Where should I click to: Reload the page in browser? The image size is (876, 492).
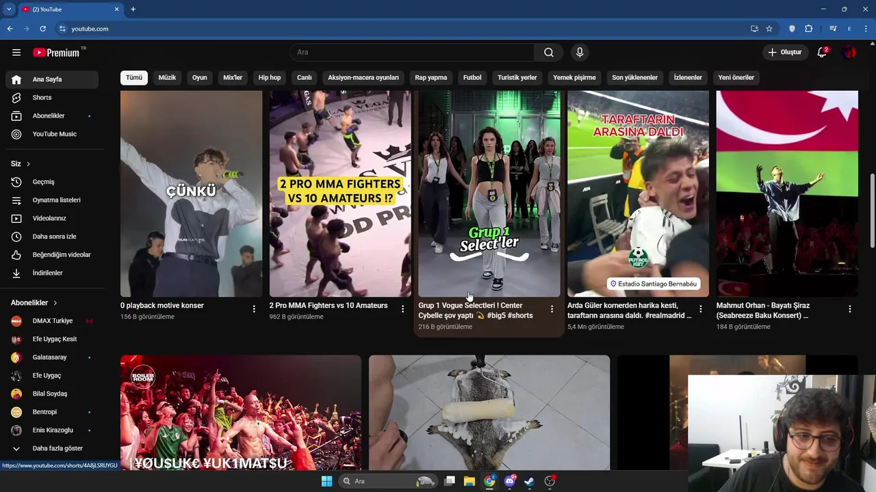pos(42,29)
